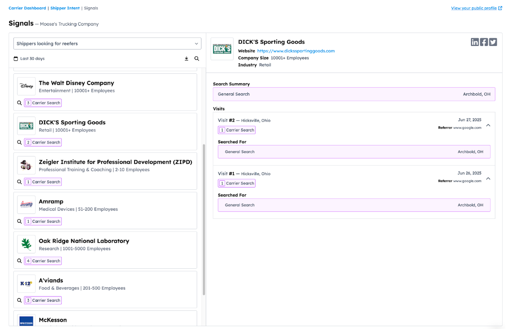The width and height of the screenshot is (514, 330).
Task: Click the Retail industry value in the header
Action: click(x=265, y=65)
